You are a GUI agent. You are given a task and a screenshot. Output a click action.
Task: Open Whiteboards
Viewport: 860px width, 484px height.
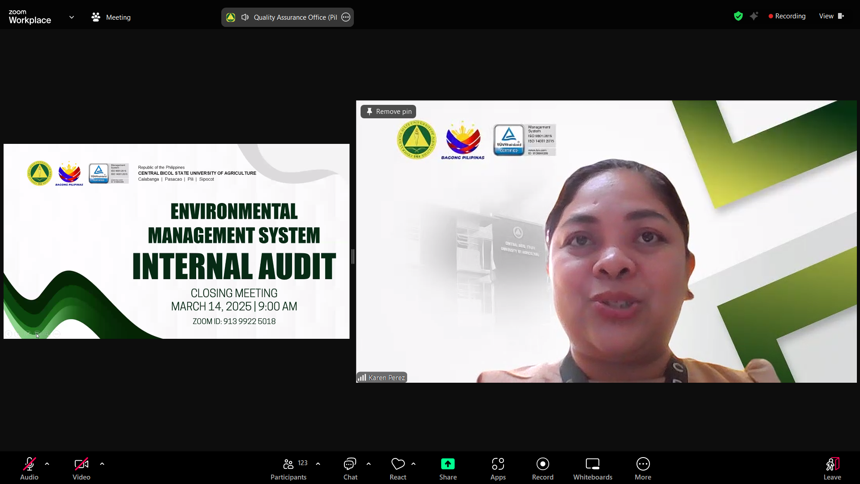(592, 468)
